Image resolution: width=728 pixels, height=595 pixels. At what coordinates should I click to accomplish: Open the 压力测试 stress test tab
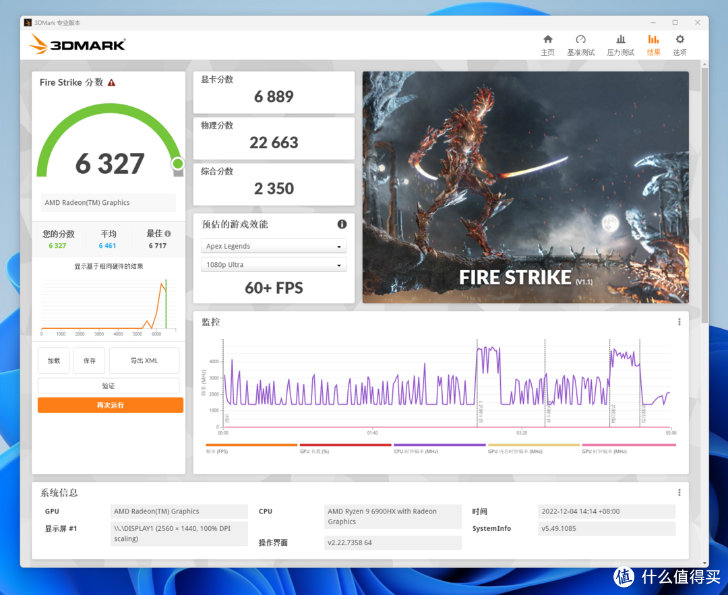[x=620, y=45]
